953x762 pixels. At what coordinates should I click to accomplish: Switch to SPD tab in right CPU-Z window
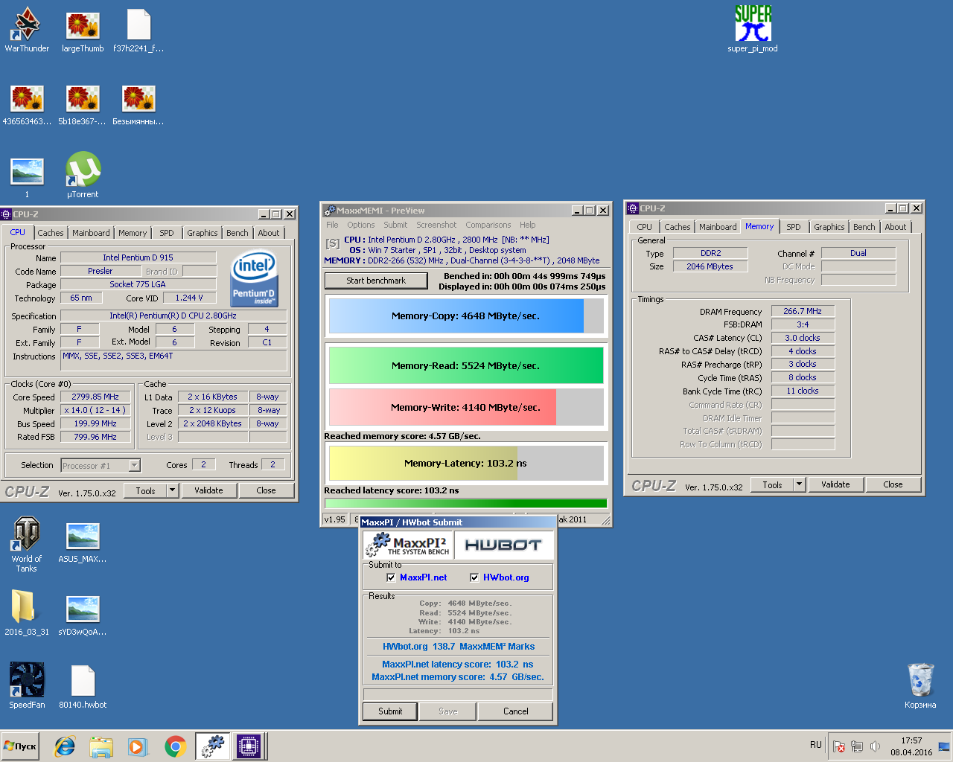(x=794, y=227)
